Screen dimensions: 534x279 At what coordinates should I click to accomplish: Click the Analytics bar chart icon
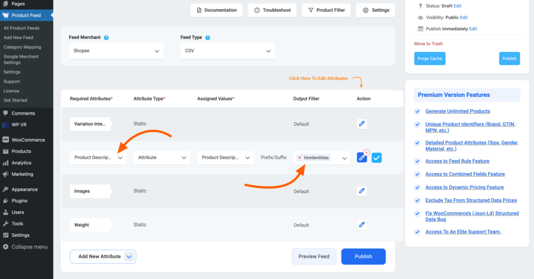click(5, 163)
